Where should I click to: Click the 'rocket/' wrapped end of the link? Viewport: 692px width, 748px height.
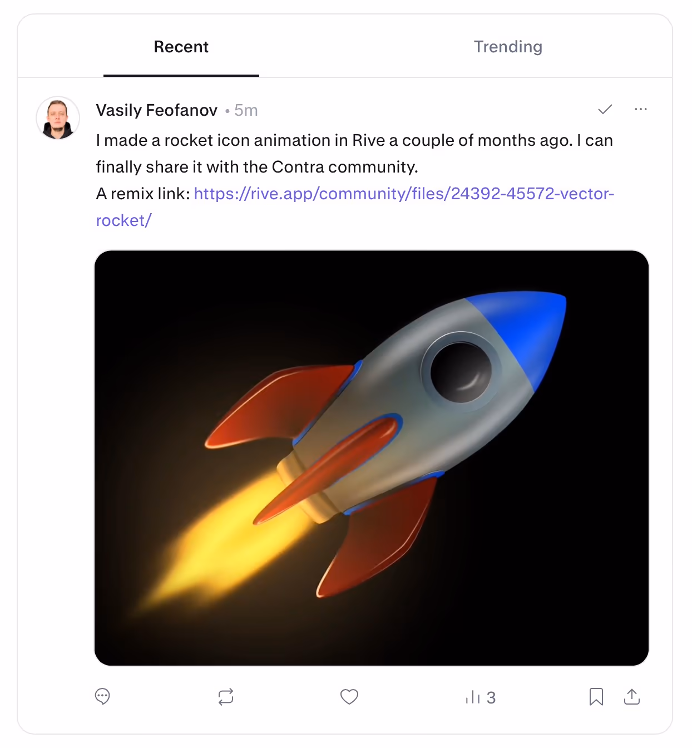(123, 220)
